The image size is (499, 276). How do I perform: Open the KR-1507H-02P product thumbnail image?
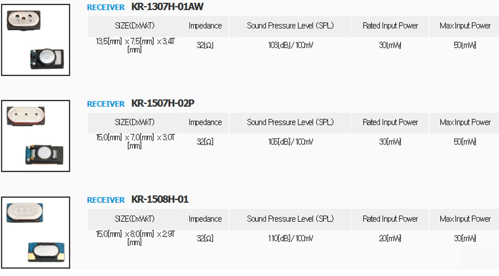[x=35, y=136]
